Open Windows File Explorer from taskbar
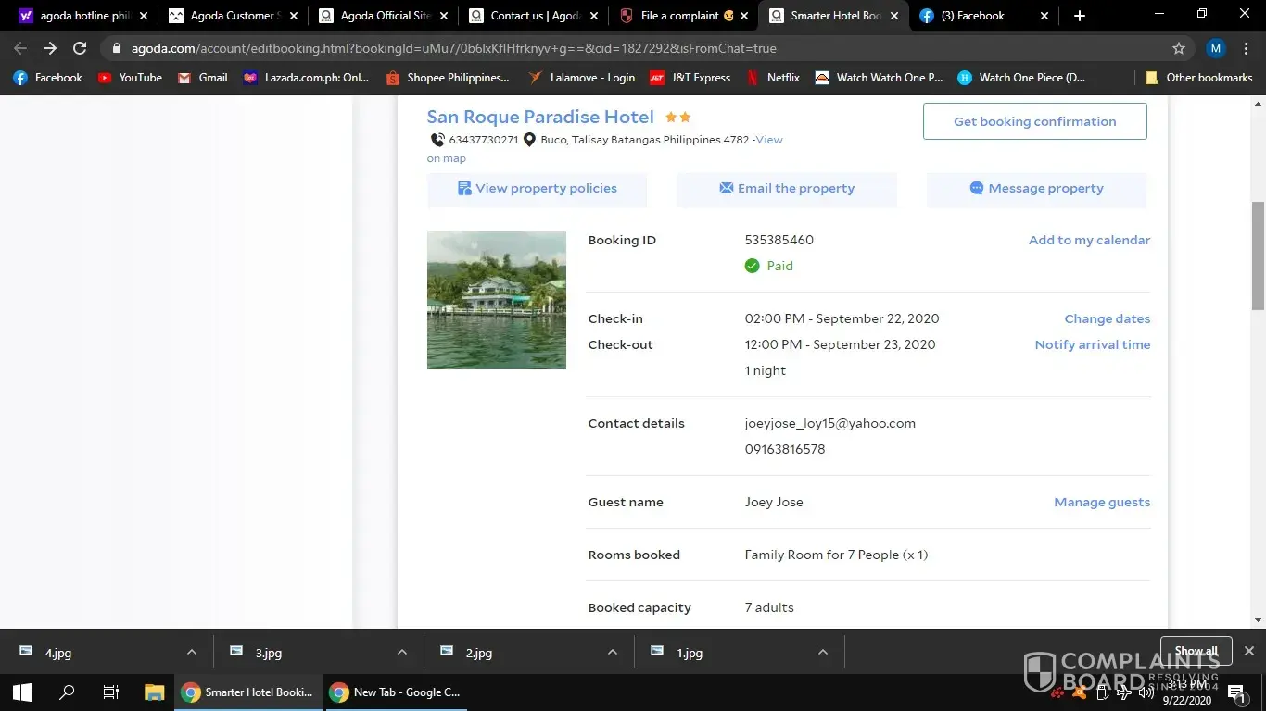1266x711 pixels. pyautogui.click(x=154, y=692)
